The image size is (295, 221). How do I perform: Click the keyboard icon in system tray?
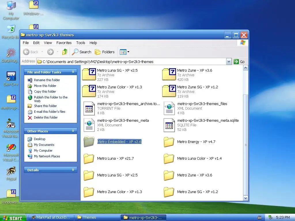(260, 218)
